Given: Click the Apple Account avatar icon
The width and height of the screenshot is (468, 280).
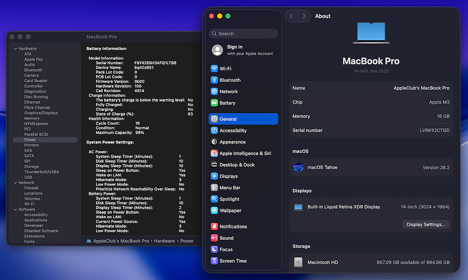Looking at the screenshot, I should (x=217, y=50).
